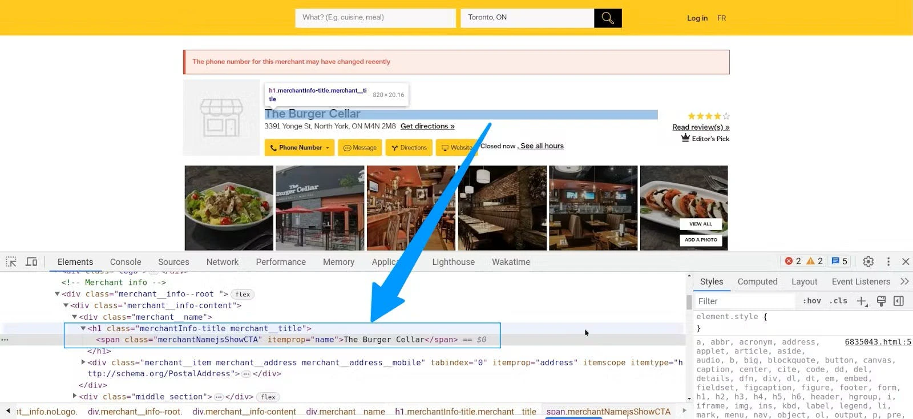This screenshot has width=913, height=419.
Task: Toggle the .cls element classes button
Action: click(x=838, y=301)
